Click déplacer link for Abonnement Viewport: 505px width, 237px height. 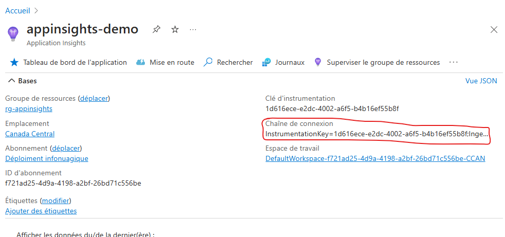click(66, 149)
